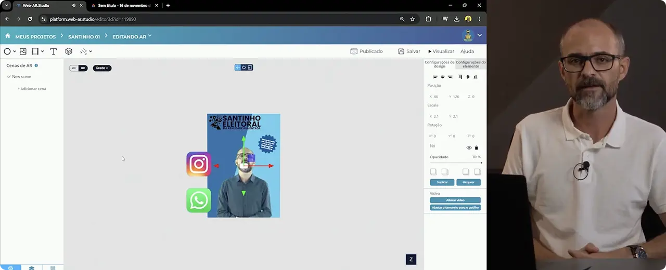The height and width of the screenshot is (270, 666).
Task: Go home via the house icon
Action: pyautogui.click(x=8, y=36)
